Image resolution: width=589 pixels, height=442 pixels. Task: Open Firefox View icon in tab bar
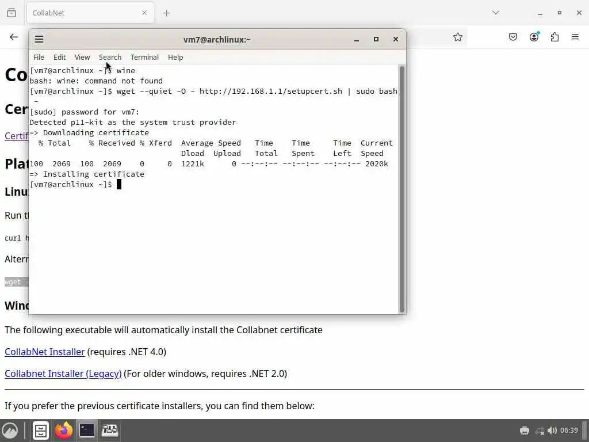pyautogui.click(x=12, y=13)
